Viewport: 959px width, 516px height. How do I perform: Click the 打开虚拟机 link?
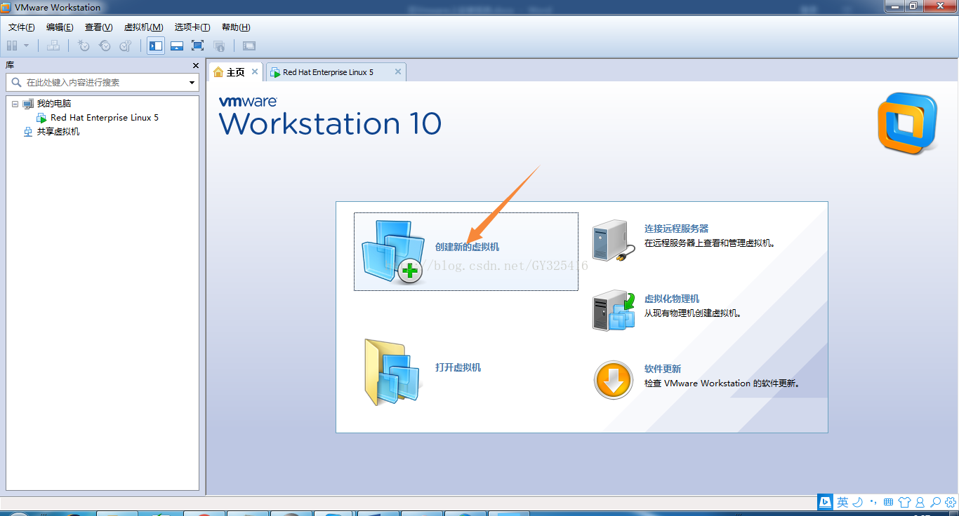pyautogui.click(x=458, y=367)
